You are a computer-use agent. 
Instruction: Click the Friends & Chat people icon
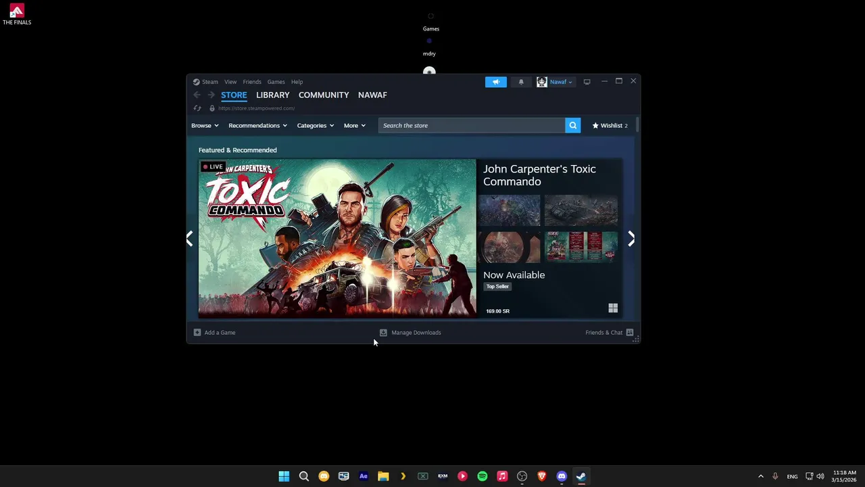click(629, 332)
